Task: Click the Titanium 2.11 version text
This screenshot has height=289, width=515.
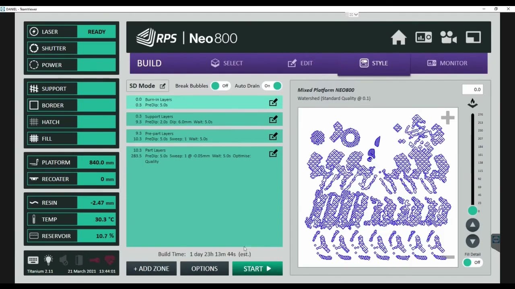Action: click(40, 271)
